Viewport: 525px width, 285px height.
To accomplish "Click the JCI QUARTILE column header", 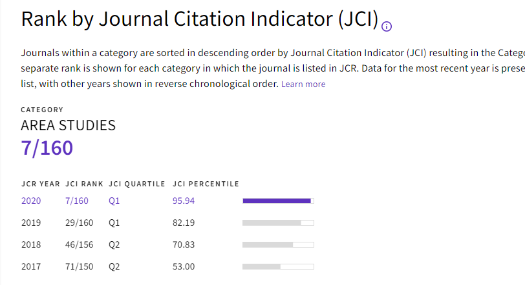I will click(137, 184).
